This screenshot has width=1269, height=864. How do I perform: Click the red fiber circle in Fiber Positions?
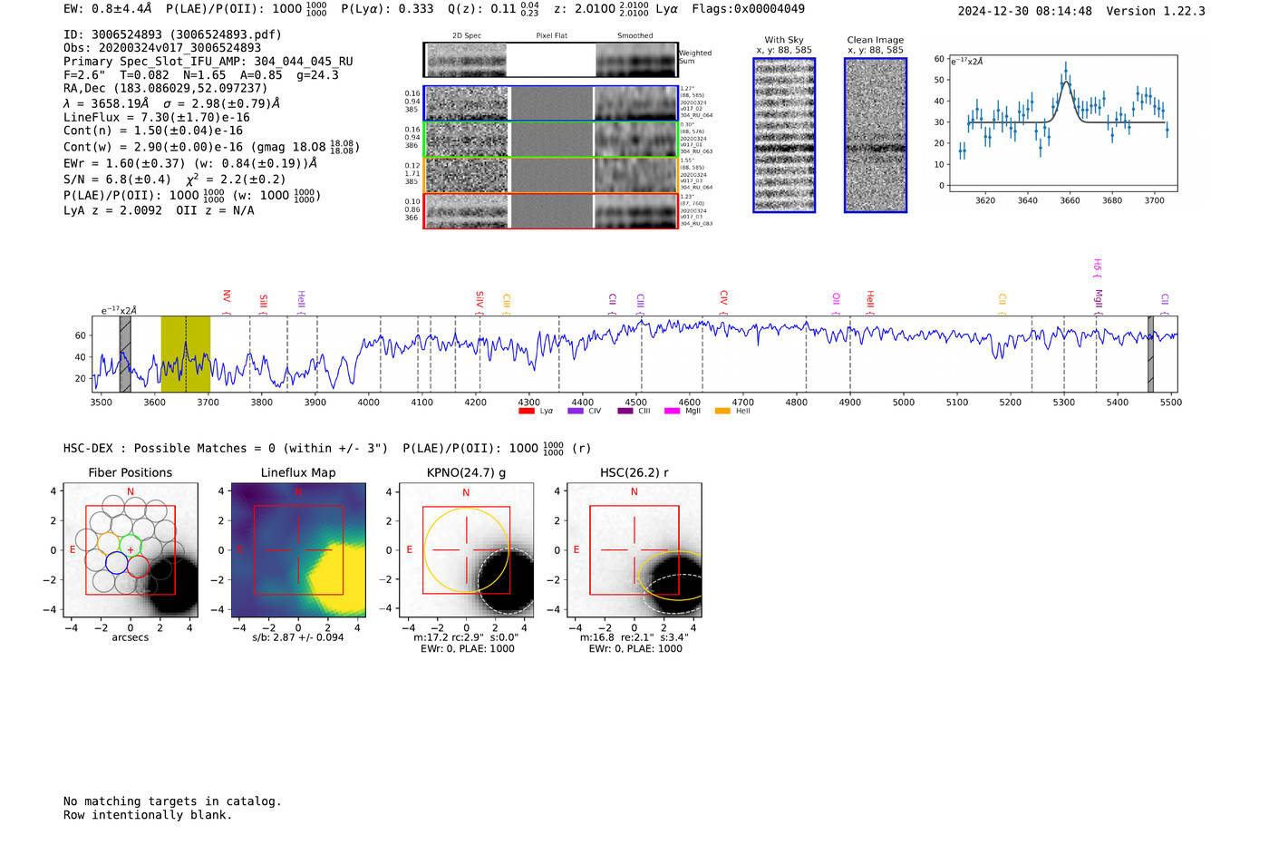pyautogui.click(x=138, y=567)
